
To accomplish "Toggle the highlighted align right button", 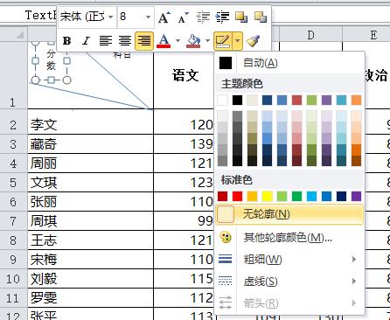I will click(x=144, y=41).
